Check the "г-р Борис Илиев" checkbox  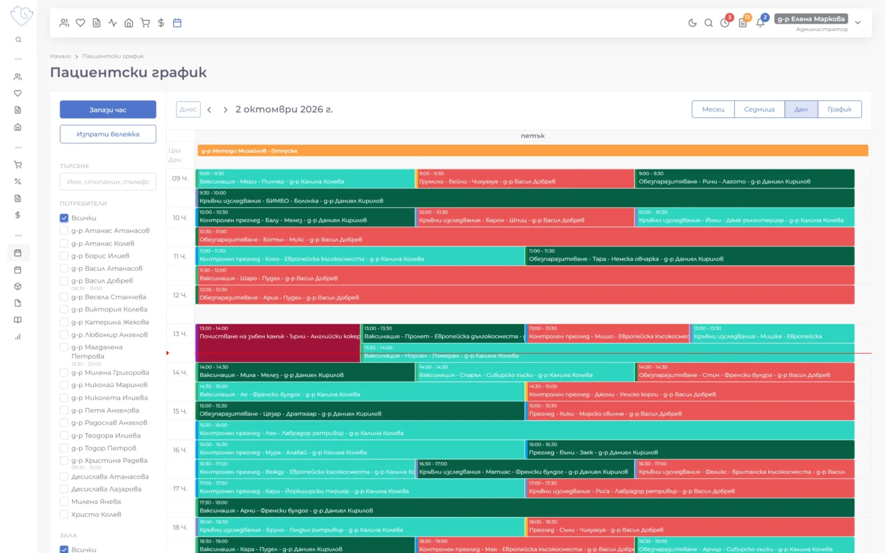coord(64,256)
